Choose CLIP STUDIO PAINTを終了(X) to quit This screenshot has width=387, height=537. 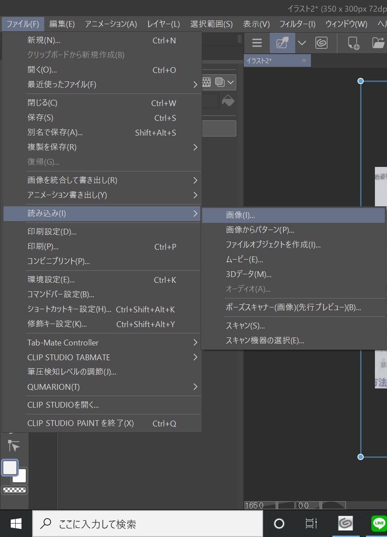pyautogui.click(x=102, y=423)
